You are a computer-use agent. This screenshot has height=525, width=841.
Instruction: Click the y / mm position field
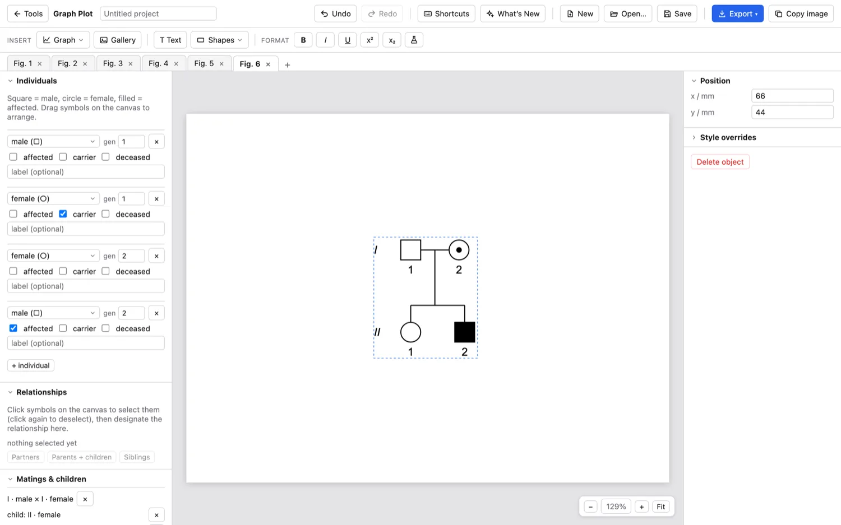(x=792, y=112)
